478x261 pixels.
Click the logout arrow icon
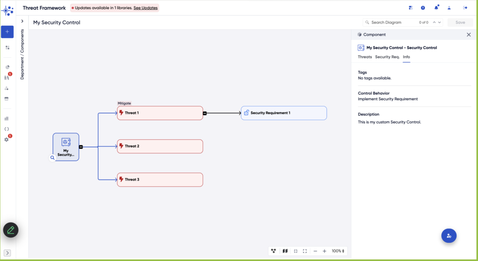coord(465,8)
